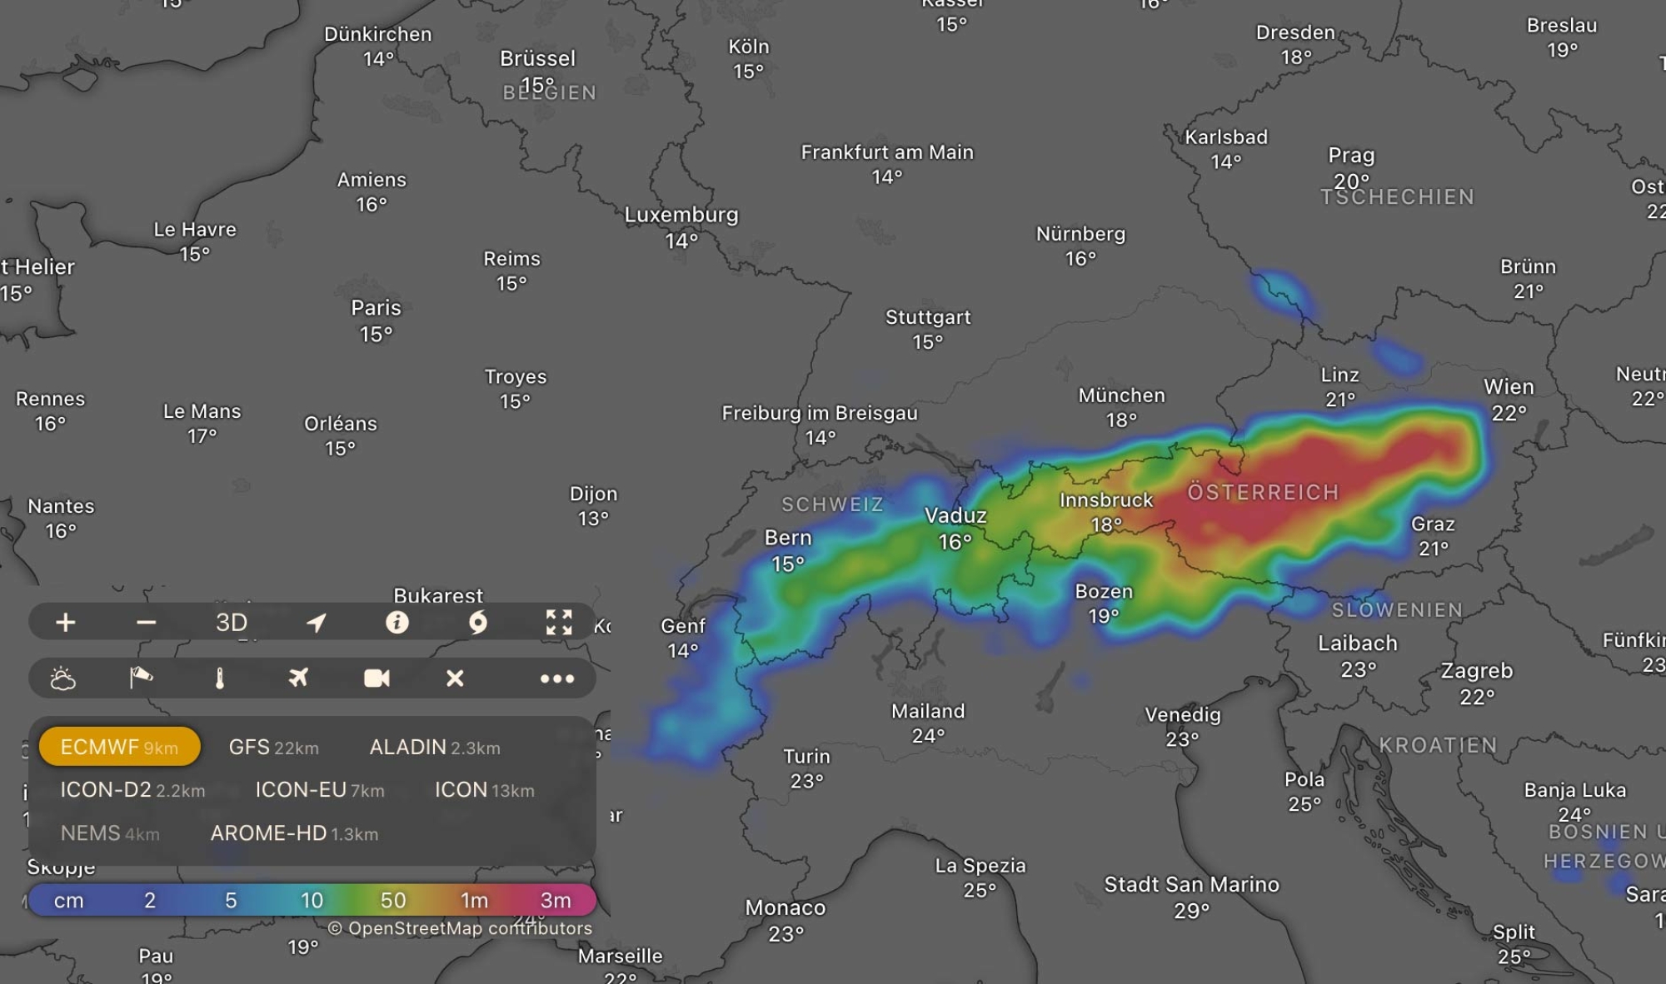Viewport: 1666px width, 984px height.
Task: Click the 50 cm mark on legend
Action: point(393,901)
